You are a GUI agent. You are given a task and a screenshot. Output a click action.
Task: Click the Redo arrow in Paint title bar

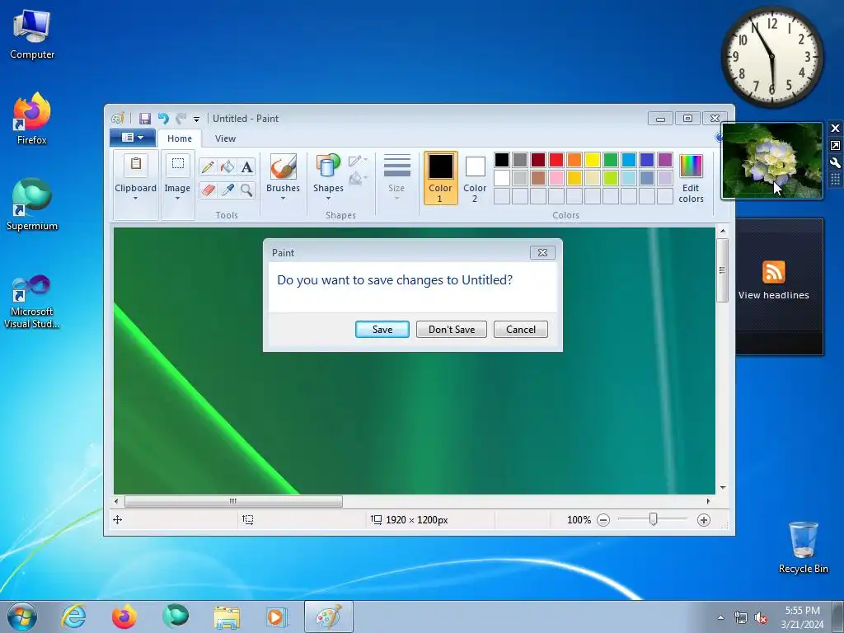click(181, 119)
